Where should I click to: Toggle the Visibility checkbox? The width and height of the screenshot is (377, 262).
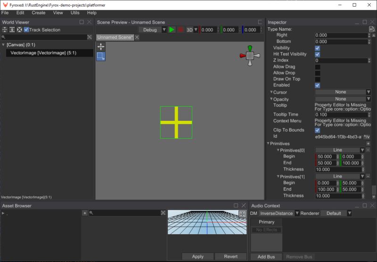pos(317,48)
